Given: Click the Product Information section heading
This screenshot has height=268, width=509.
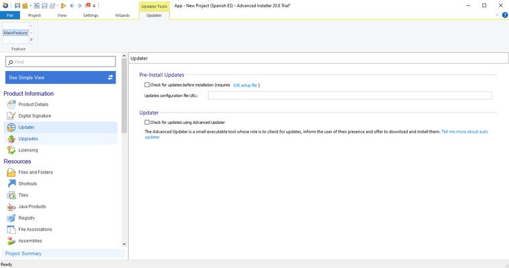Looking at the screenshot, I should tap(29, 93).
